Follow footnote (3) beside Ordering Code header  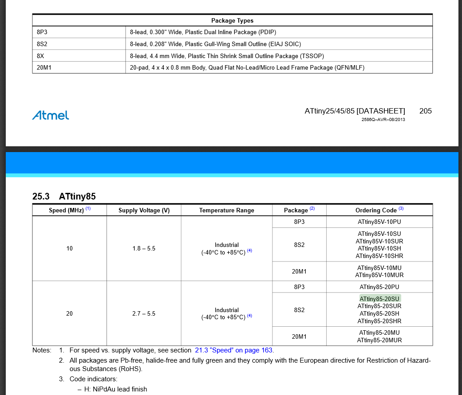click(x=401, y=209)
